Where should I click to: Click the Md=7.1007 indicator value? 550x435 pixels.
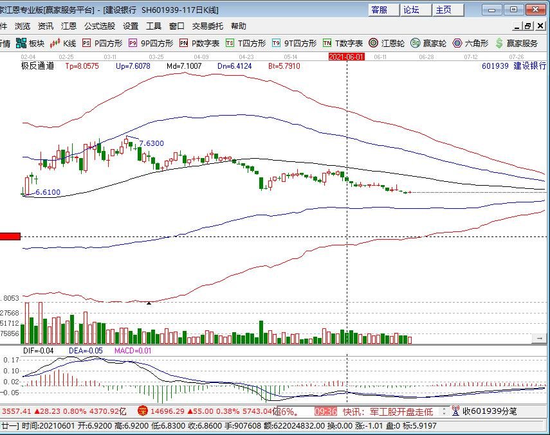184,66
